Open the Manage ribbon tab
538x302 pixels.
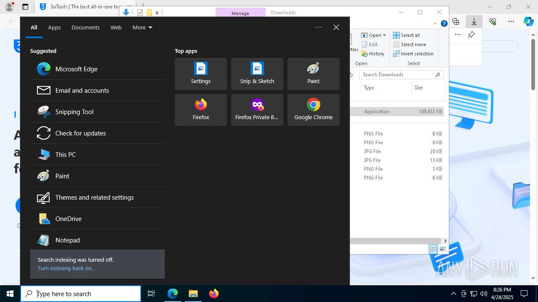pyautogui.click(x=240, y=13)
